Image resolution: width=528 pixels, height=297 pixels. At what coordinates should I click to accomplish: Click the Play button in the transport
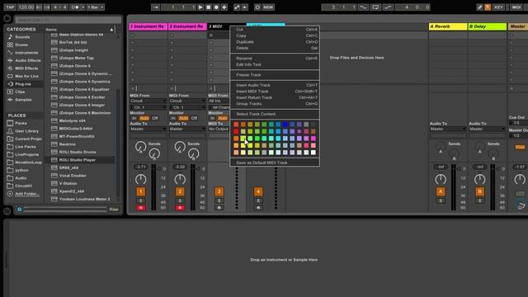point(200,7)
